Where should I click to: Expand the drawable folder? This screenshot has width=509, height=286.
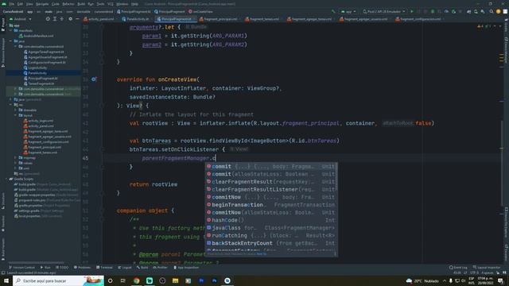click(x=16, y=110)
